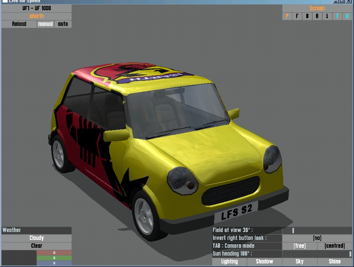
Task: Adjust the blue colour slider
Action: click(x=54, y=263)
